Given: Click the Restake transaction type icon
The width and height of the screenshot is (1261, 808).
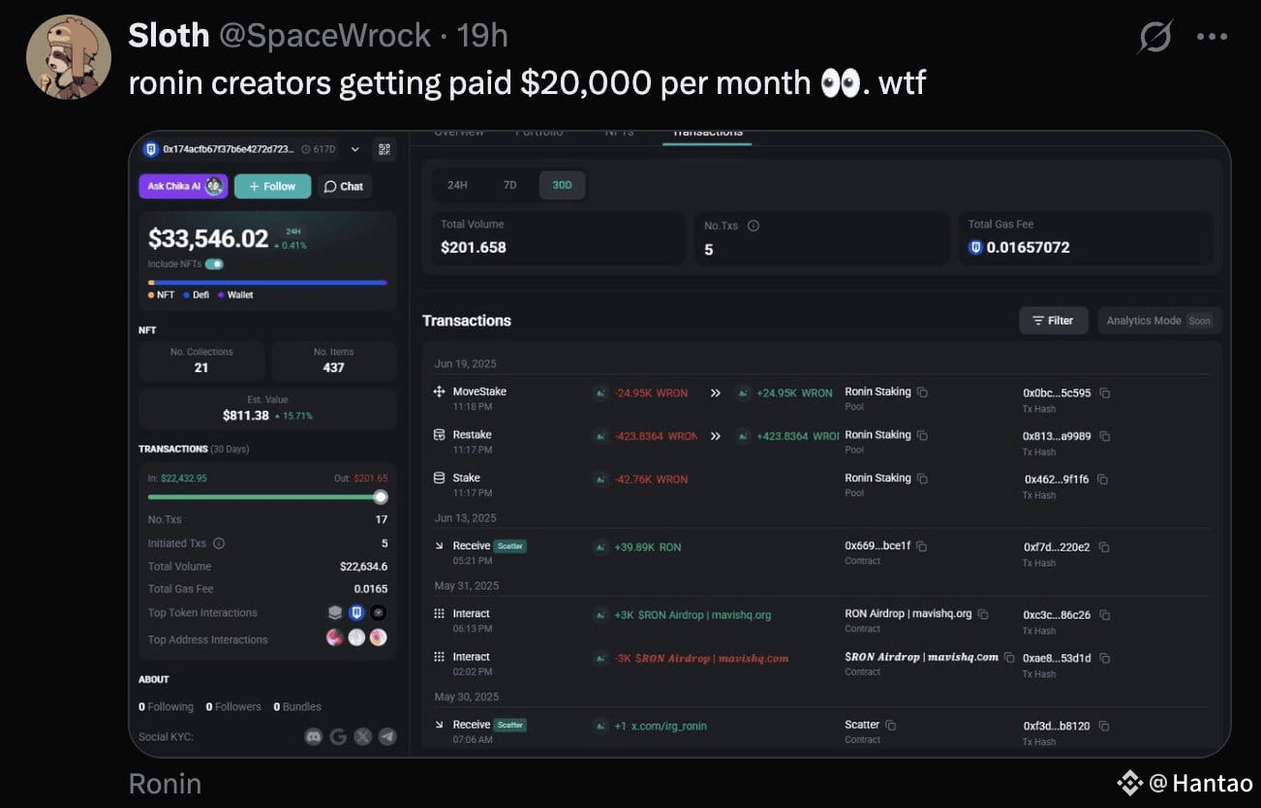Looking at the screenshot, I should (x=440, y=435).
